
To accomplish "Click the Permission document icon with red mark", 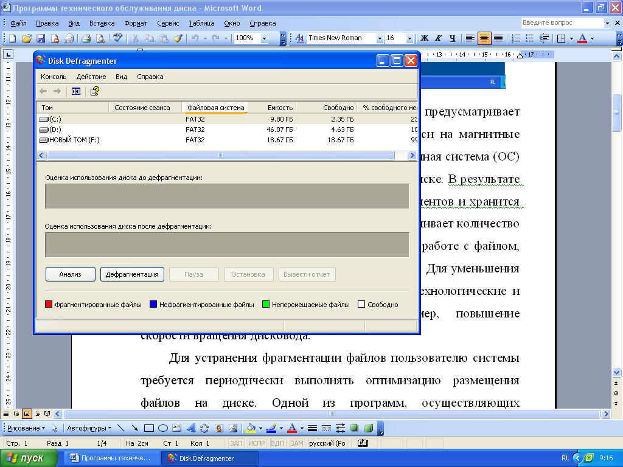I will tap(55, 38).
